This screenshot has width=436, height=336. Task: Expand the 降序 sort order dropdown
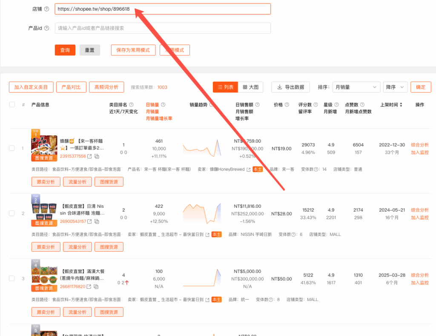point(396,87)
